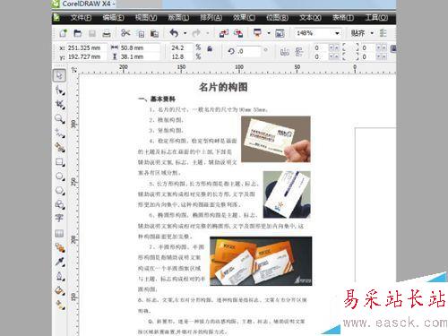Image resolution: width=448 pixels, height=336 pixels.
Task: Select the Freehand curve tool
Action: click(x=59, y=134)
